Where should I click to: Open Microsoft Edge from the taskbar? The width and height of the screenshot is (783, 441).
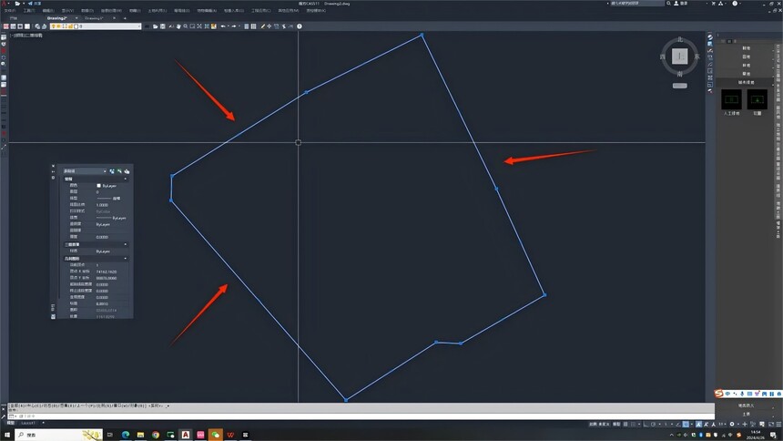pos(126,435)
